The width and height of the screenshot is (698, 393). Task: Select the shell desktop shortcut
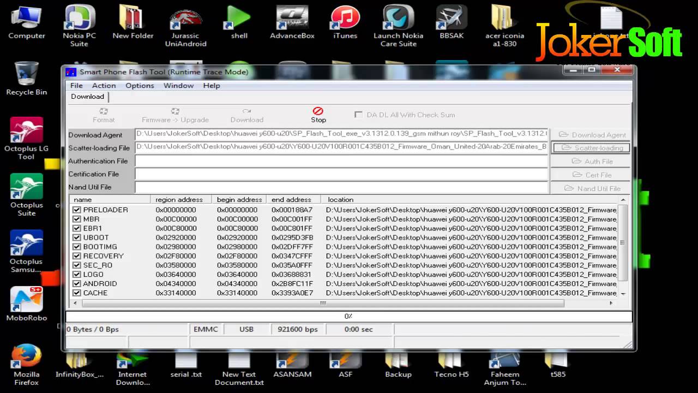coord(239,22)
